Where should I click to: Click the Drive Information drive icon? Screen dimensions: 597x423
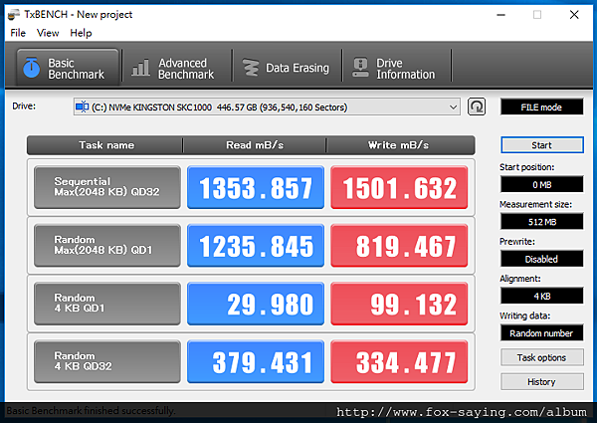360,68
